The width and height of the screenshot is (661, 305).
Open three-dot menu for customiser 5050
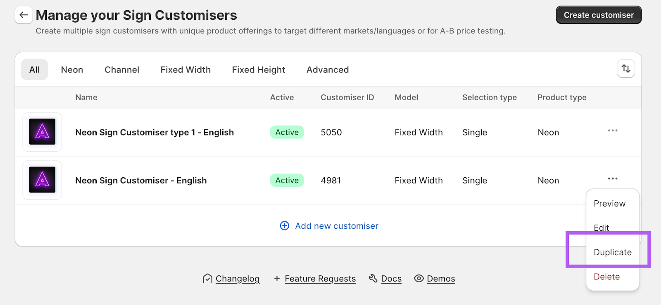[613, 131]
